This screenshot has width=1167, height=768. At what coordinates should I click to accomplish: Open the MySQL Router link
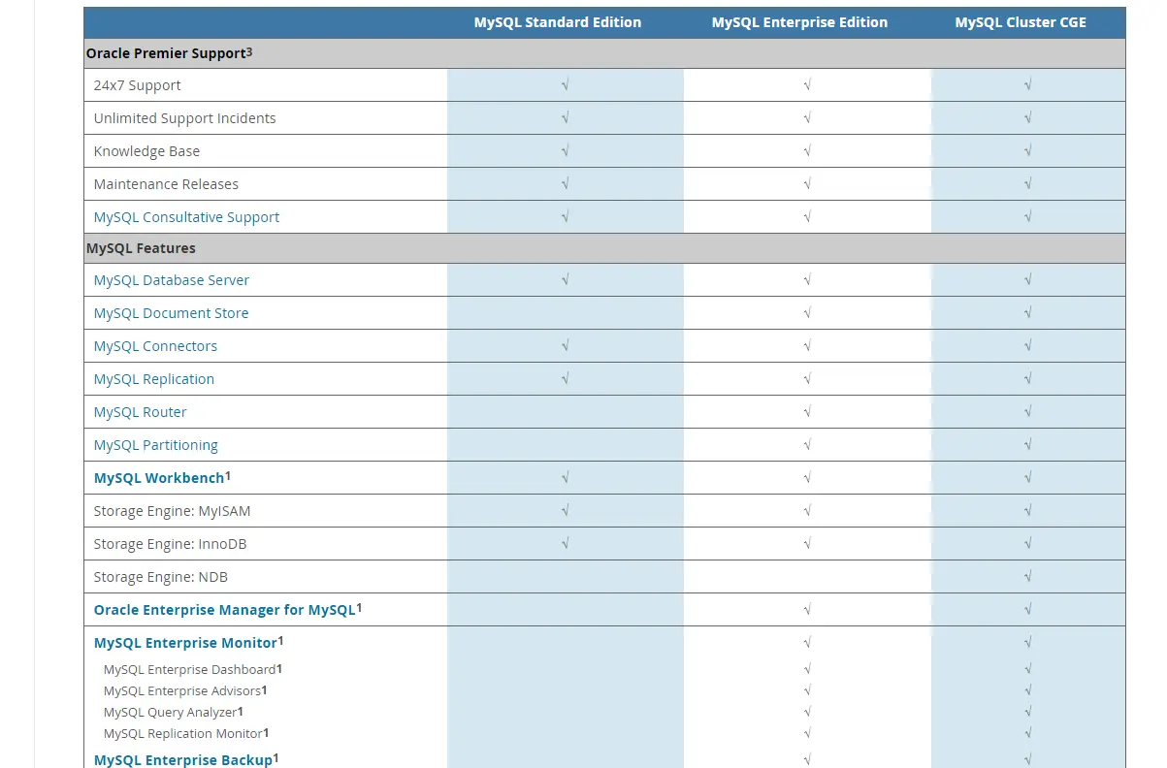141,412
